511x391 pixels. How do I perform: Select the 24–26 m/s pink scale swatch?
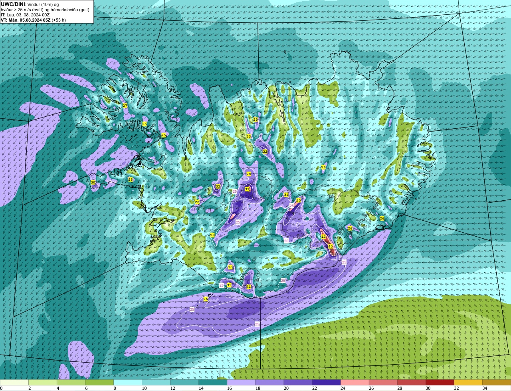(x=355, y=382)
